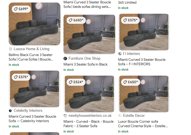
Task: Click the Furniture One Shop seller name
Action: click(x=84, y=59)
